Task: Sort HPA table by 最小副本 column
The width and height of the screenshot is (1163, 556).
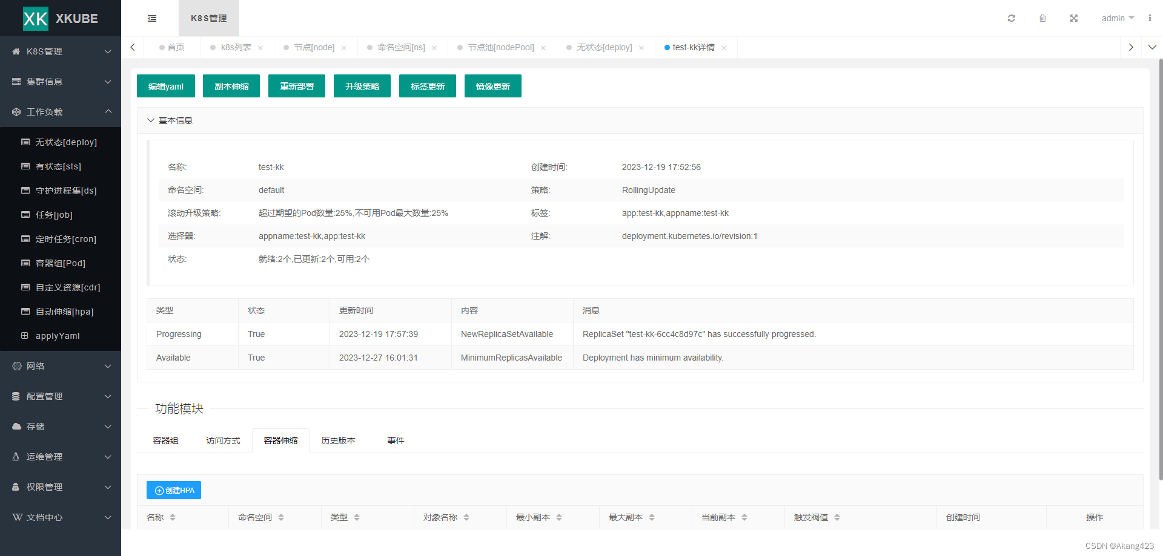Action: point(559,517)
